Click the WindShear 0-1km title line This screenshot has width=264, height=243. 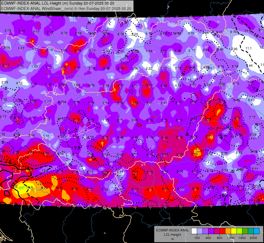coord(66,9)
